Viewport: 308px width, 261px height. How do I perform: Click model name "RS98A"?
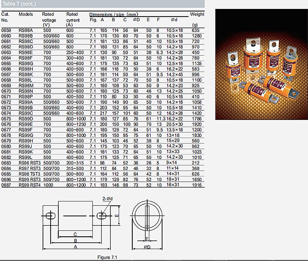[26, 30]
